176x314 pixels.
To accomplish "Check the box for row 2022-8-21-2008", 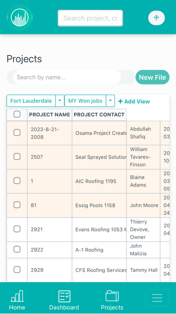I will tap(17, 132).
